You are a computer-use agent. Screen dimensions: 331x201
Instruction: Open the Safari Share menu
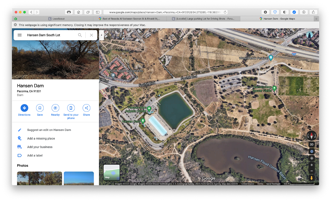[x=313, y=12]
